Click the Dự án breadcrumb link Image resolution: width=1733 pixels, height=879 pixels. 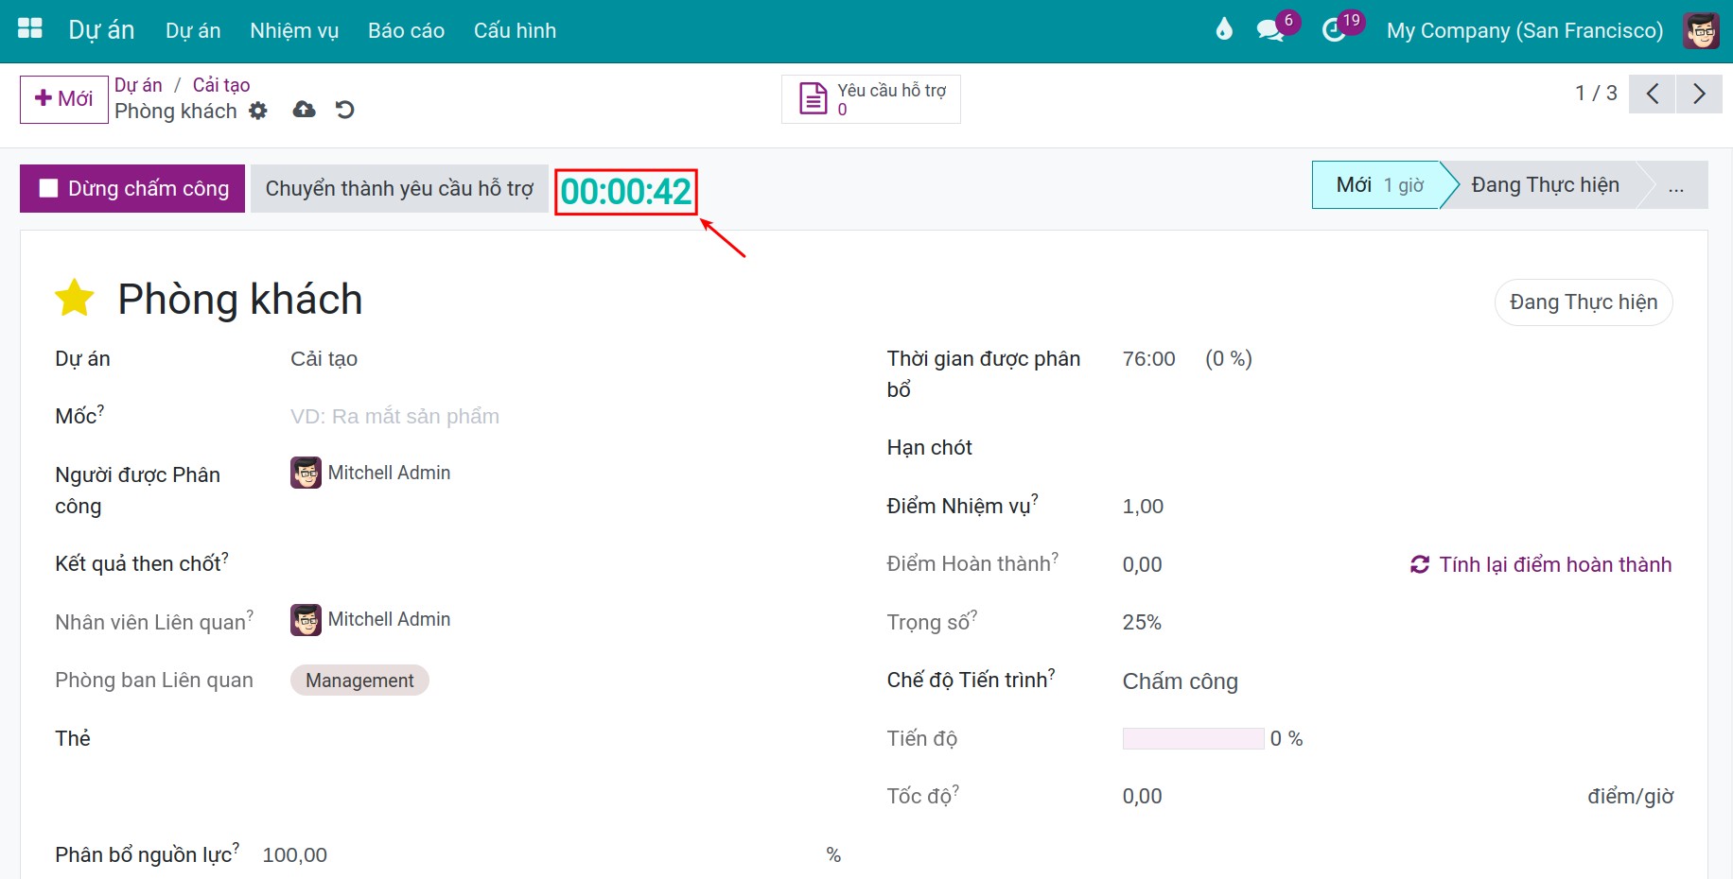[x=138, y=85]
